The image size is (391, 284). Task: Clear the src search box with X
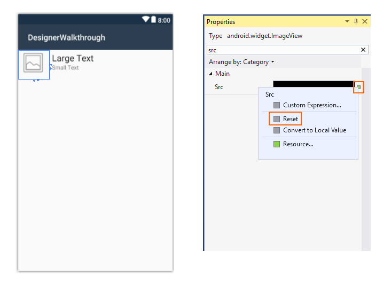click(363, 50)
